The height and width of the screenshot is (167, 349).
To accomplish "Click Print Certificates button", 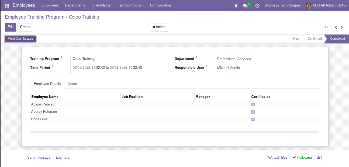I will coord(20,39).
